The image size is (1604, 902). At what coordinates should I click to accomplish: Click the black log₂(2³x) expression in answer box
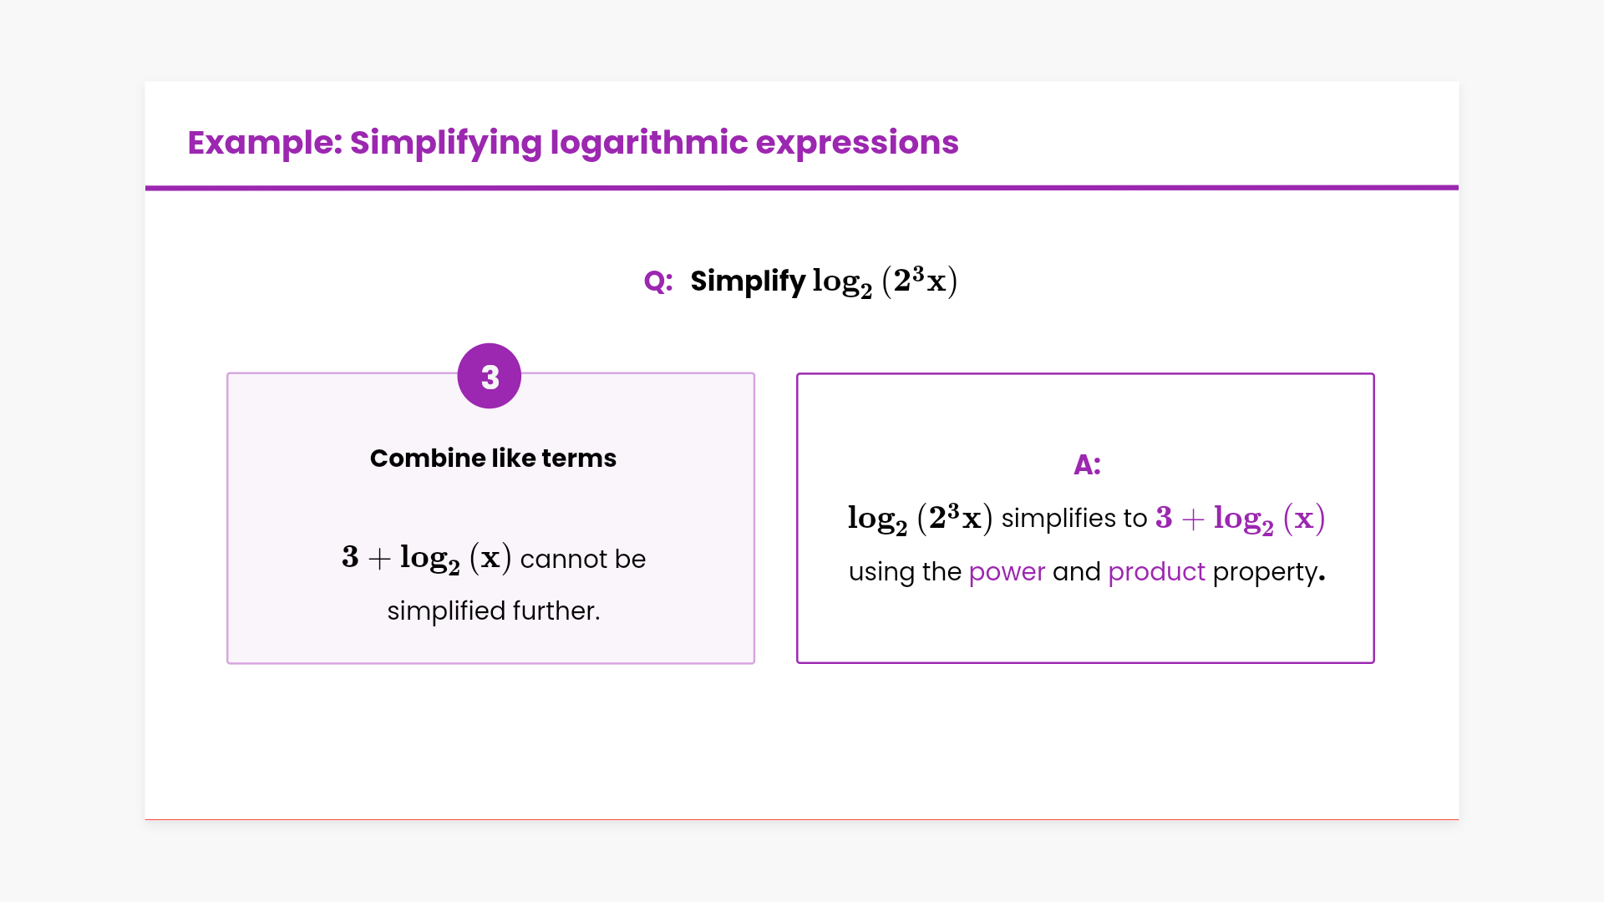(x=920, y=519)
